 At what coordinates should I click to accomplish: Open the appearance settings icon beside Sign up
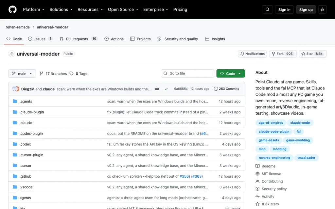tap(322, 9)
